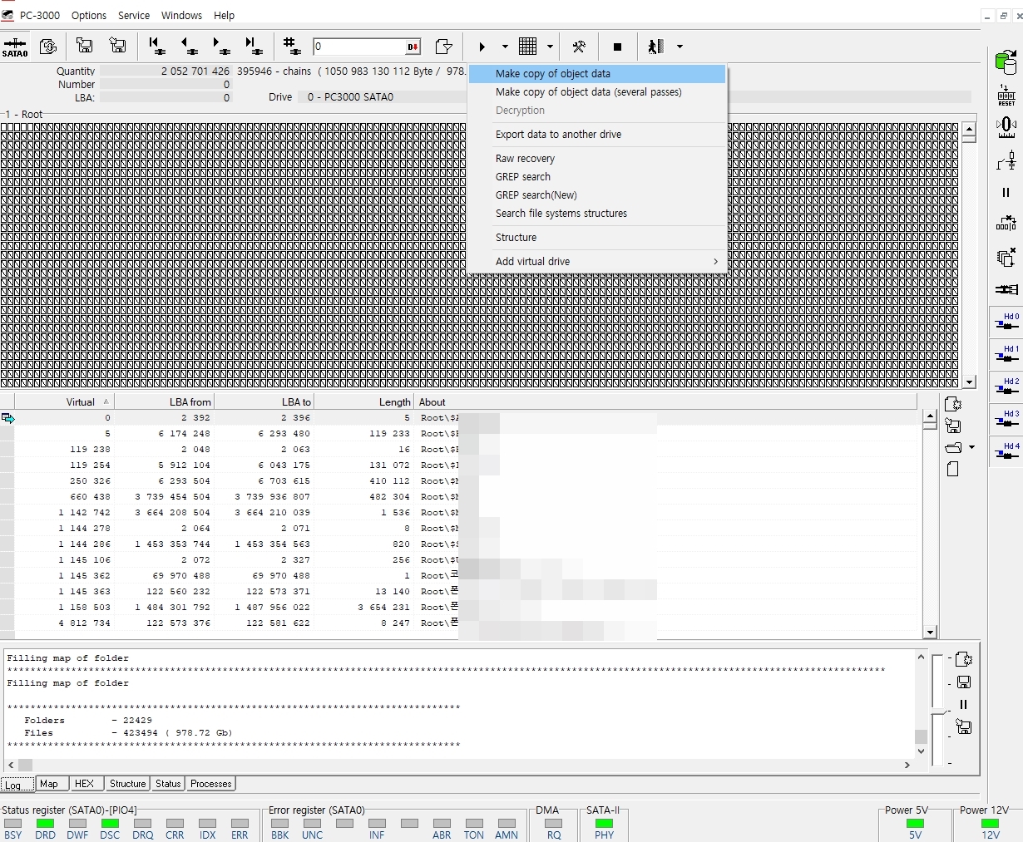Click the refresh document icon next to SATA0
This screenshot has height=842, width=1023.
48,47
